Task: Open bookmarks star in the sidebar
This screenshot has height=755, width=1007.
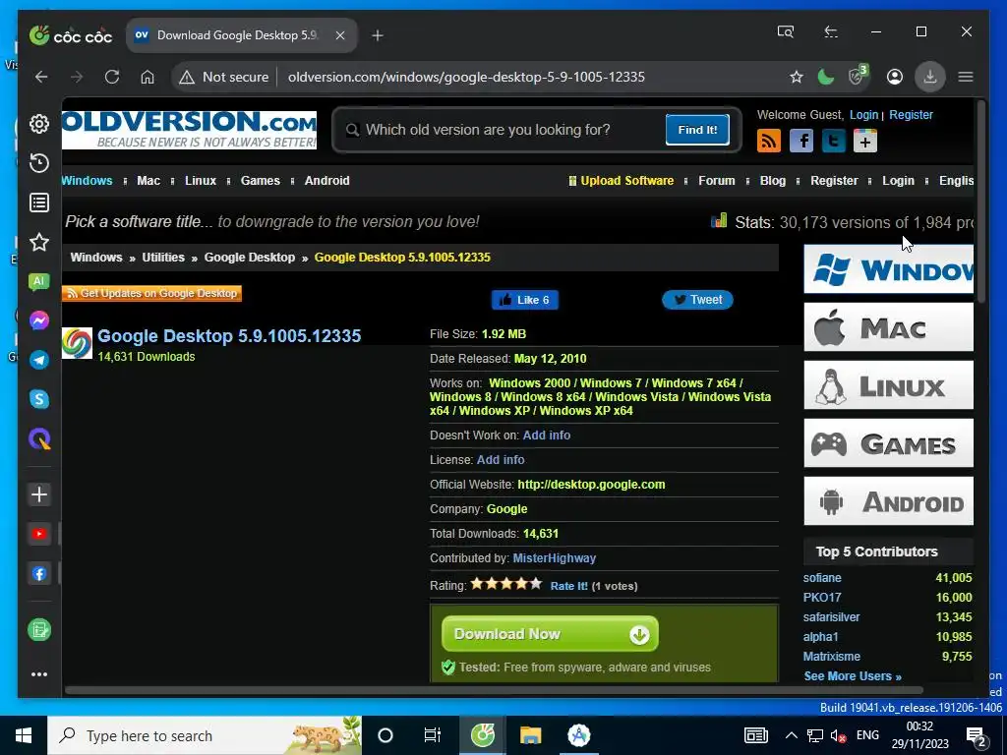Action: point(39,242)
